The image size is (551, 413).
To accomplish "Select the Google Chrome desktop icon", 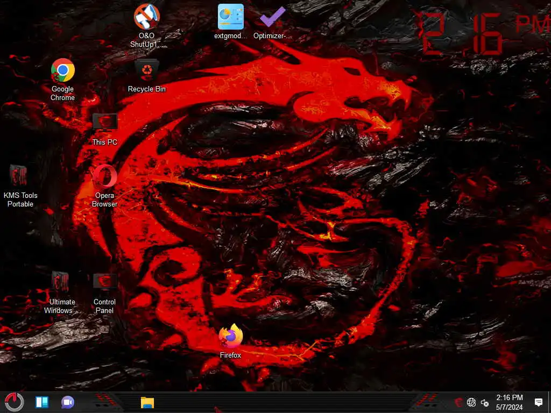I will pos(62,80).
